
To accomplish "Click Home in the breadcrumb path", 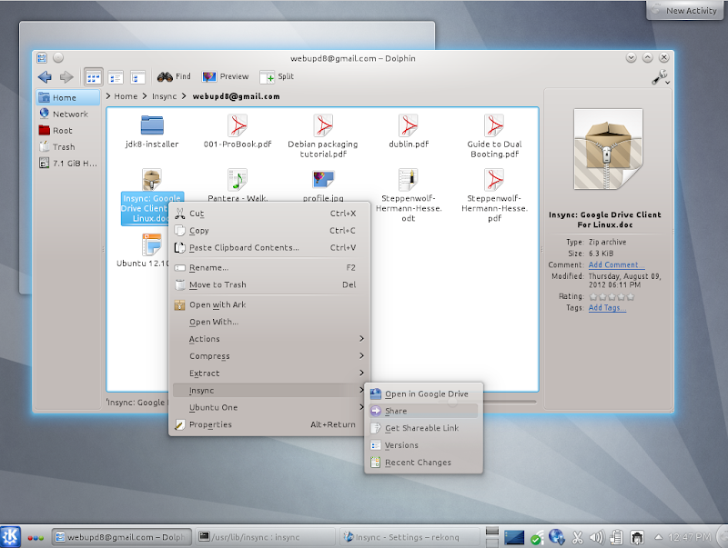I will coord(126,96).
